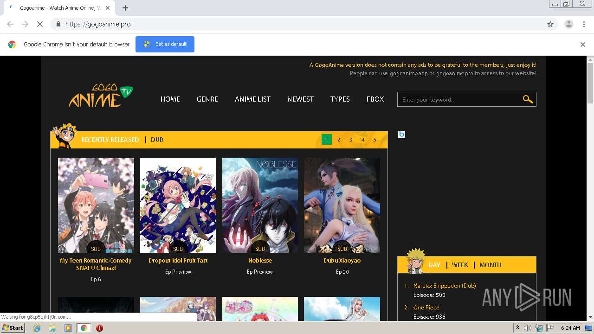Open a new browser tab
This screenshot has height=334, width=594.
(125, 8)
